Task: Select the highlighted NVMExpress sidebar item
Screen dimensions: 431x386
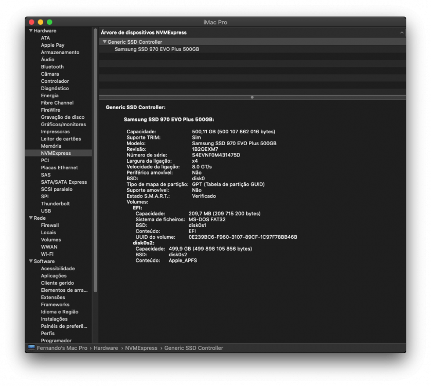Action: (59, 153)
